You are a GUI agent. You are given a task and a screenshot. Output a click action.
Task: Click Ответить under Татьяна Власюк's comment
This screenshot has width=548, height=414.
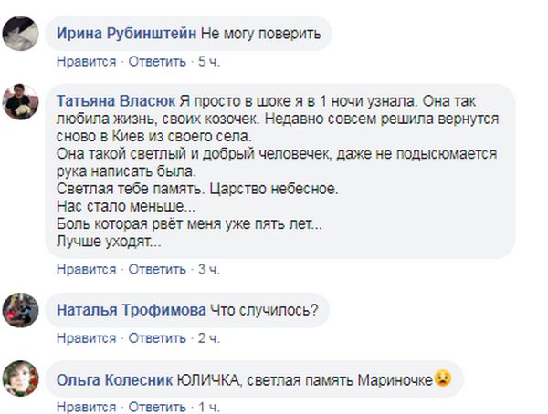[155, 270]
